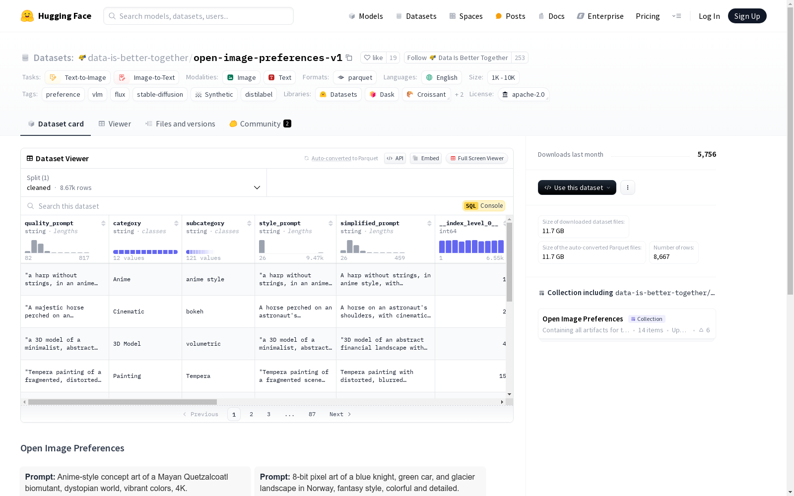Screen dimensions: 794x496
Task: Switch to the Viewer tab
Action: click(x=115, y=124)
